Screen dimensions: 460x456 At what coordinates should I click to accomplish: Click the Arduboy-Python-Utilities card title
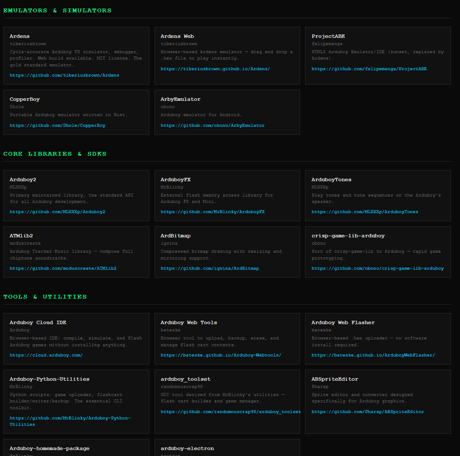50,379
